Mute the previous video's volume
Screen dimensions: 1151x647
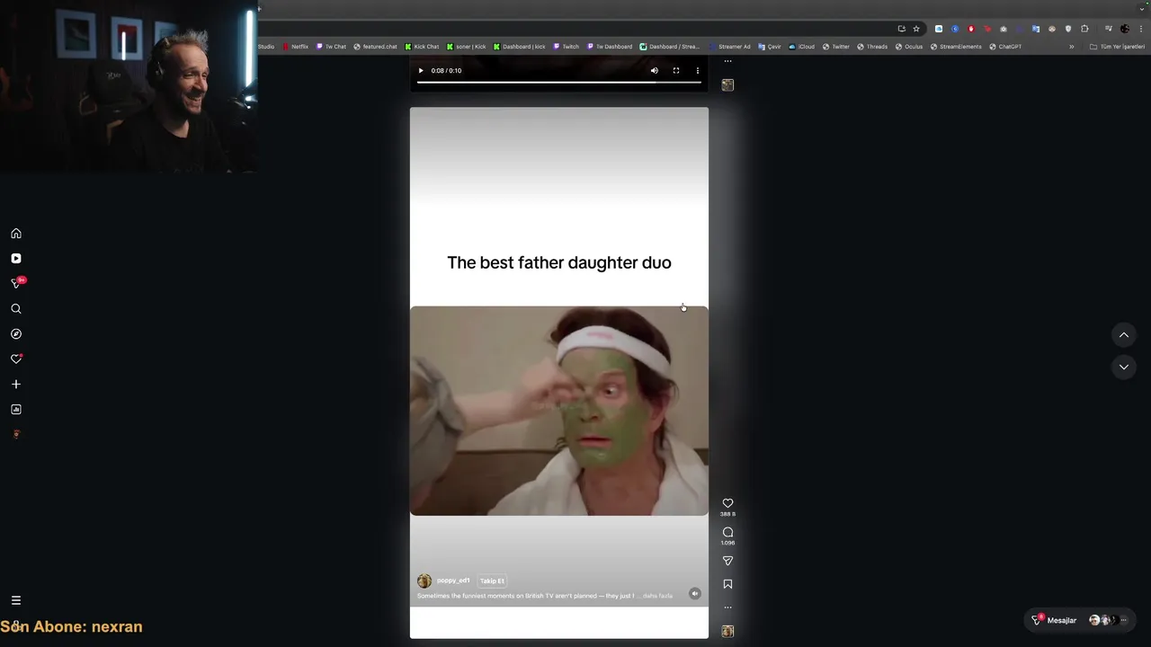click(655, 70)
